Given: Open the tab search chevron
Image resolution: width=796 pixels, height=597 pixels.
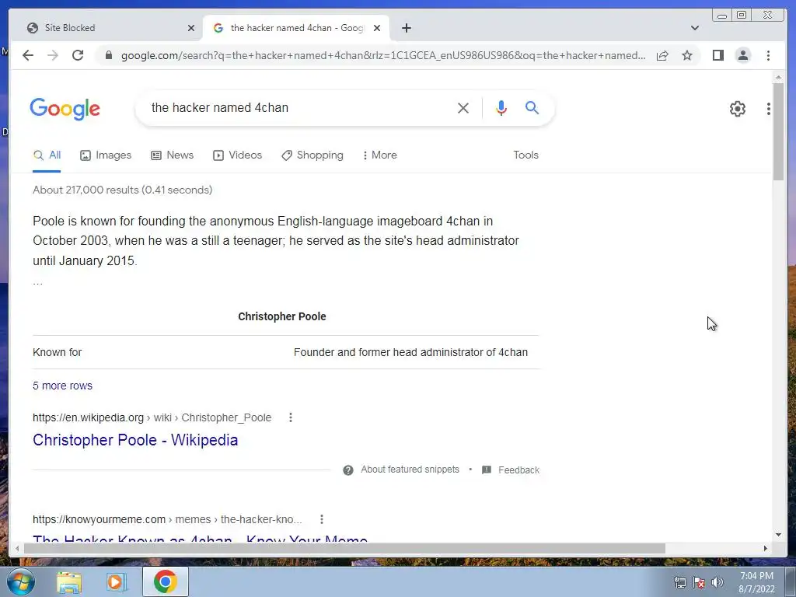Looking at the screenshot, I should click(x=694, y=28).
